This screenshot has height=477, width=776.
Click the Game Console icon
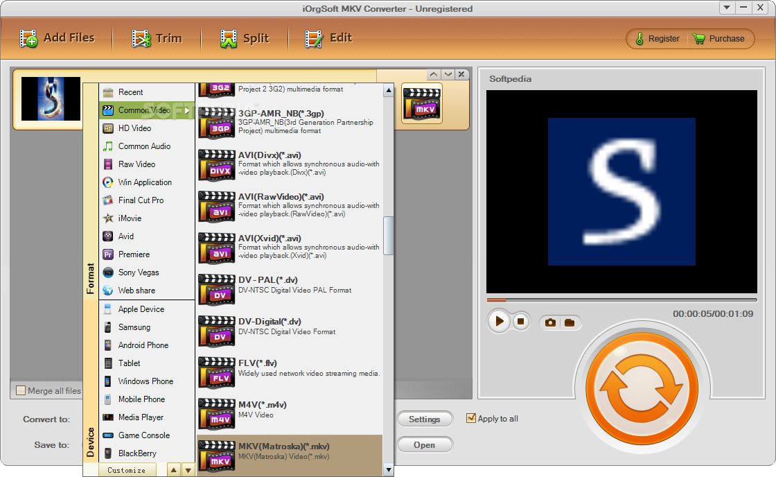(107, 435)
